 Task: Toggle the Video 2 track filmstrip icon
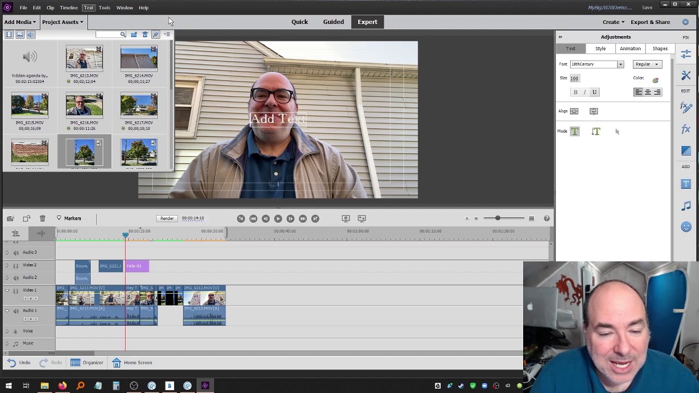tap(16, 265)
